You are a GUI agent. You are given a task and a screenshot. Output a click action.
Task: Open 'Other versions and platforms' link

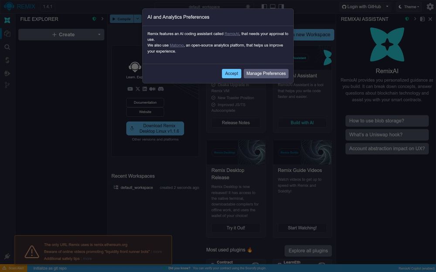pyautogui.click(x=155, y=139)
